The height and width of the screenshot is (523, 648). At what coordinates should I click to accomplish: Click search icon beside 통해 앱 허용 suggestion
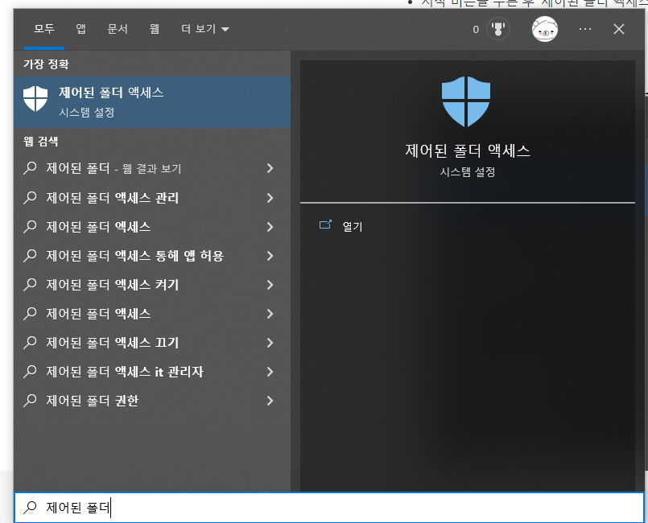pos(30,255)
